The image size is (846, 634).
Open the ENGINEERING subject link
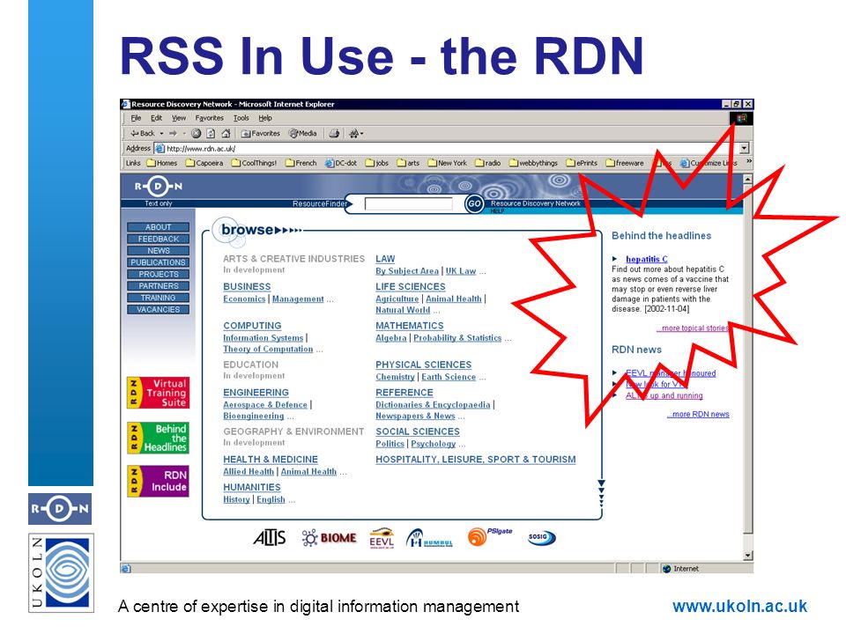pyautogui.click(x=256, y=393)
